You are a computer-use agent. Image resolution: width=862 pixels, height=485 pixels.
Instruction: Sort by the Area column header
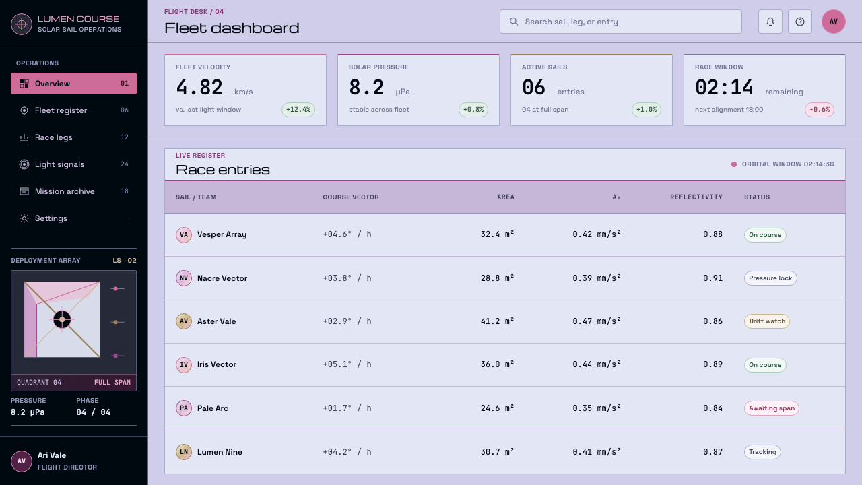click(x=506, y=197)
